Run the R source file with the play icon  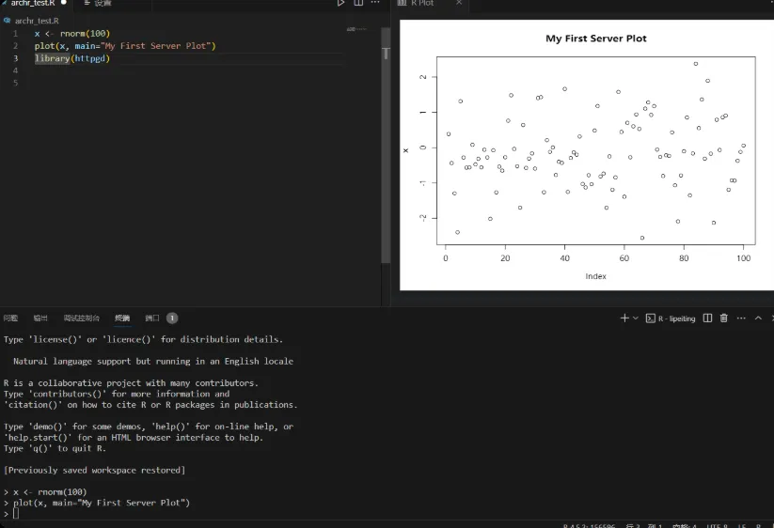[x=340, y=3]
